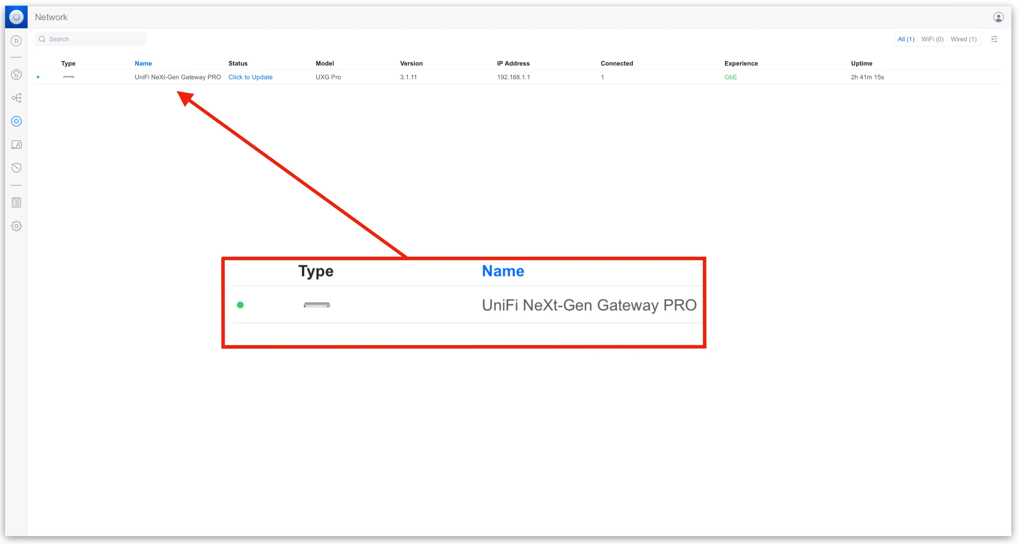Switch to the WiFi (0) filter tab

pos(932,39)
